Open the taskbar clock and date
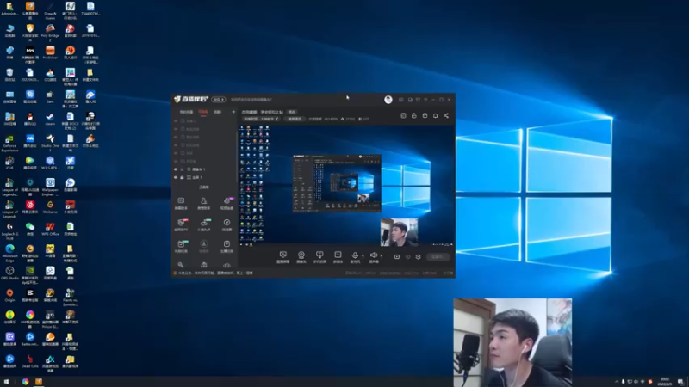The image size is (689, 387). 665,382
